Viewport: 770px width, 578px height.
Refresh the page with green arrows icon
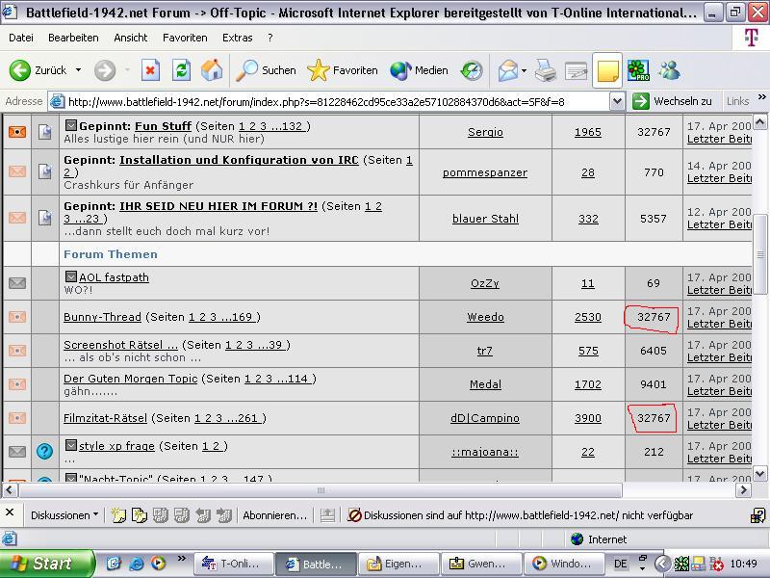[181, 70]
